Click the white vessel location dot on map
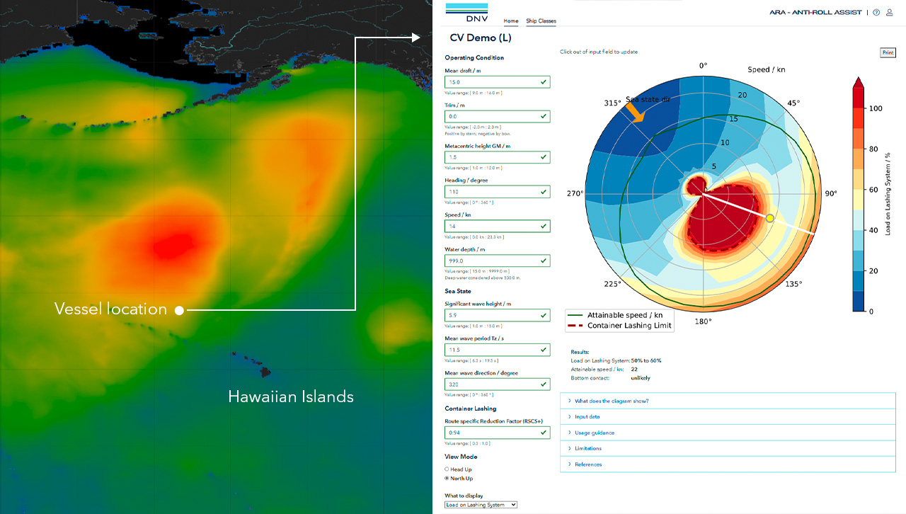The height and width of the screenshot is (514, 906). [x=179, y=310]
